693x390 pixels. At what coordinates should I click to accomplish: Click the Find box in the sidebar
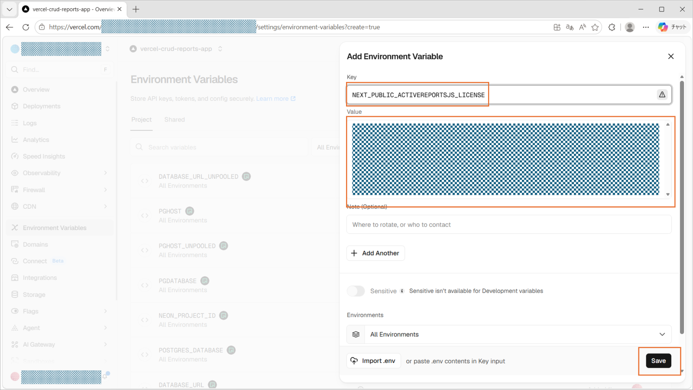click(x=60, y=69)
